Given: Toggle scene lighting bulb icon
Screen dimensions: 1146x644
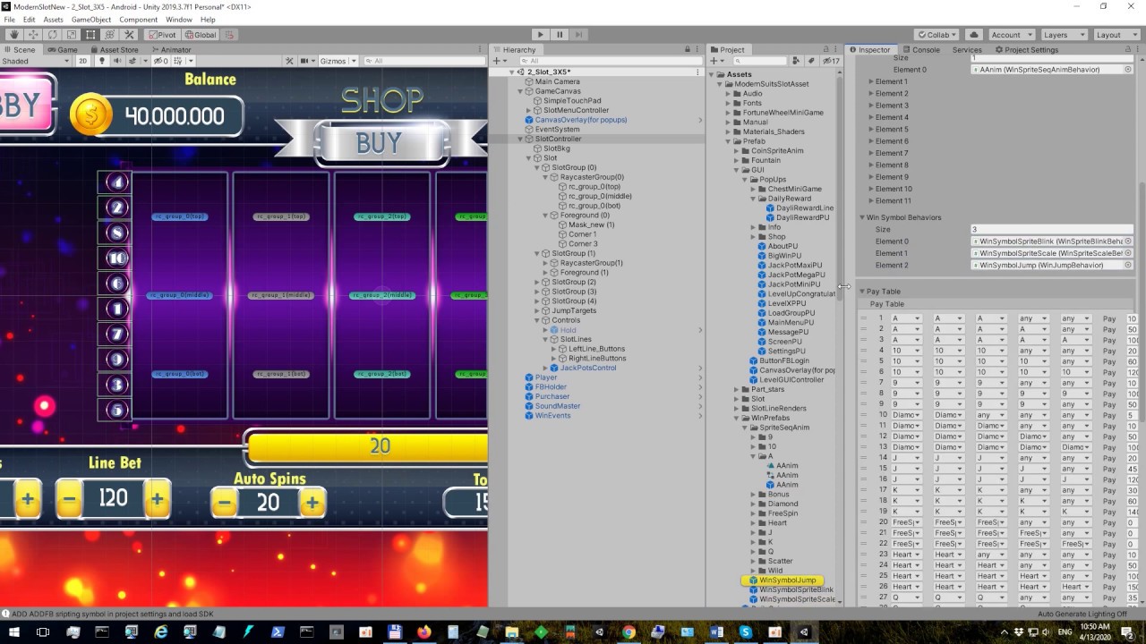Looking at the screenshot, I should click(x=102, y=61).
